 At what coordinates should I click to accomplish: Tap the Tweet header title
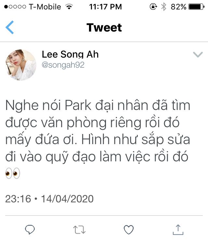click(104, 28)
